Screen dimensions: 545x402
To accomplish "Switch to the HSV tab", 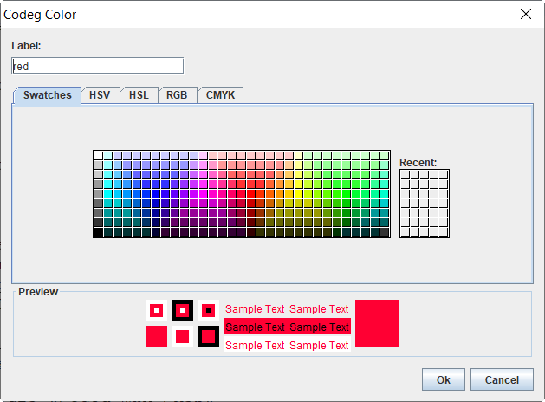I will [100, 95].
